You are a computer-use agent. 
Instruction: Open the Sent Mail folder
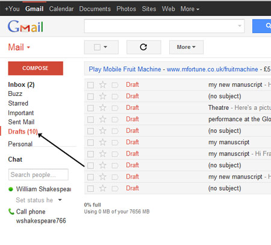point(21,122)
